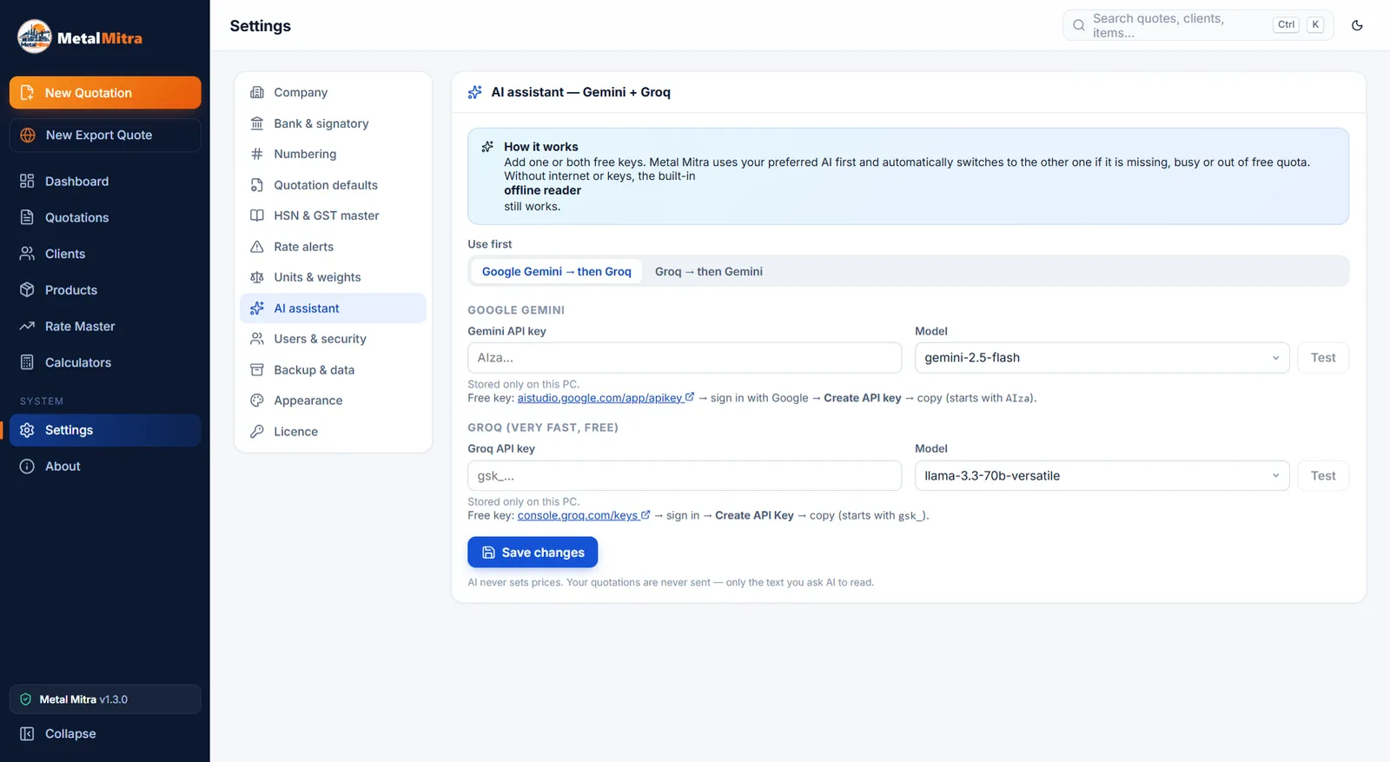Screen dimensions: 1390x762
Task: Open HSN & GST master settings section
Action: point(333,215)
